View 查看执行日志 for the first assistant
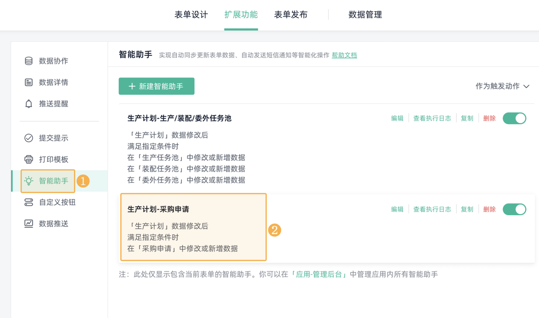Viewport: 539px width, 318px height. [x=432, y=118]
